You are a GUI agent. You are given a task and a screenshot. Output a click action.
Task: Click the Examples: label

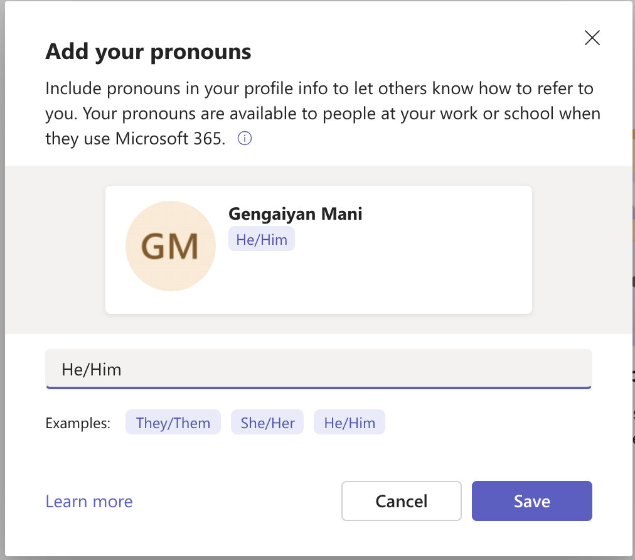click(x=78, y=423)
